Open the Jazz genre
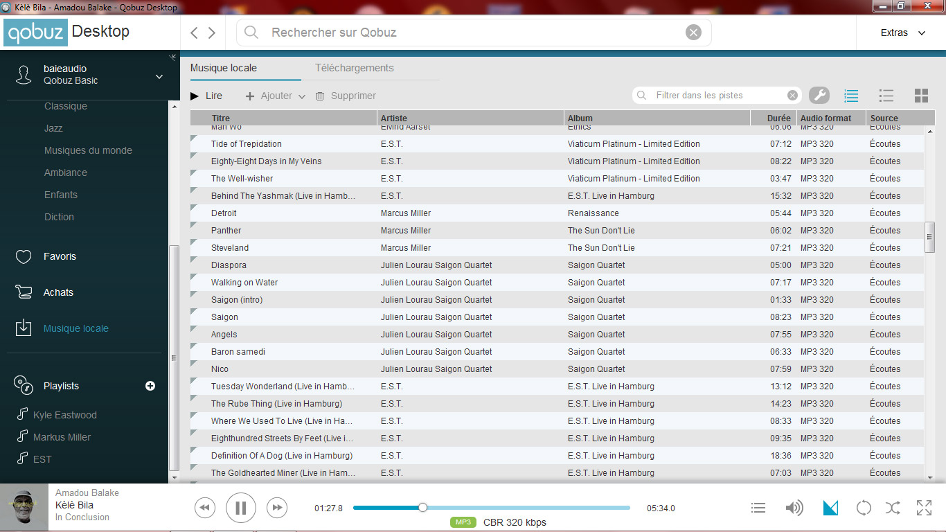The width and height of the screenshot is (946, 532). [53, 128]
